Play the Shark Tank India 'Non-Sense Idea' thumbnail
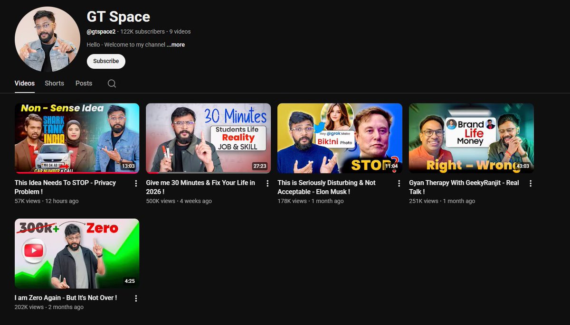 pyautogui.click(x=77, y=139)
